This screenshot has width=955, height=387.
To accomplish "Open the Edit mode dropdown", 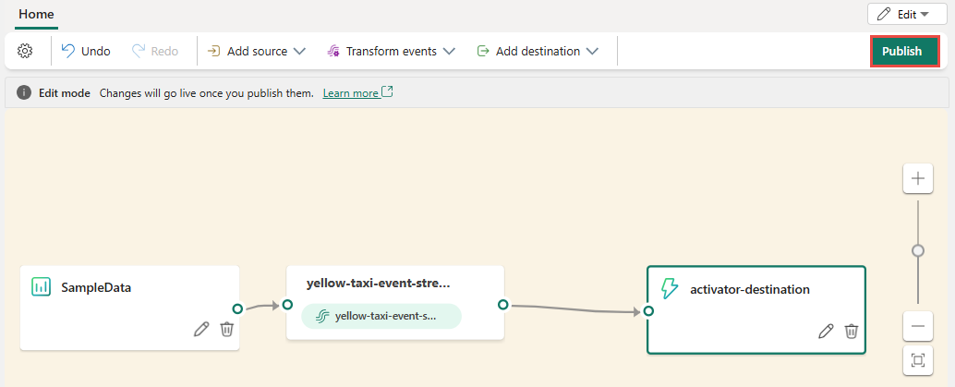I will (x=901, y=15).
